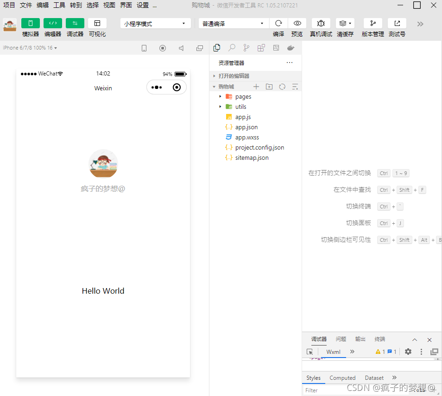This screenshot has height=396, width=442.
Task: Open resource manager more options ellipsis
Action: pos(290,63)
